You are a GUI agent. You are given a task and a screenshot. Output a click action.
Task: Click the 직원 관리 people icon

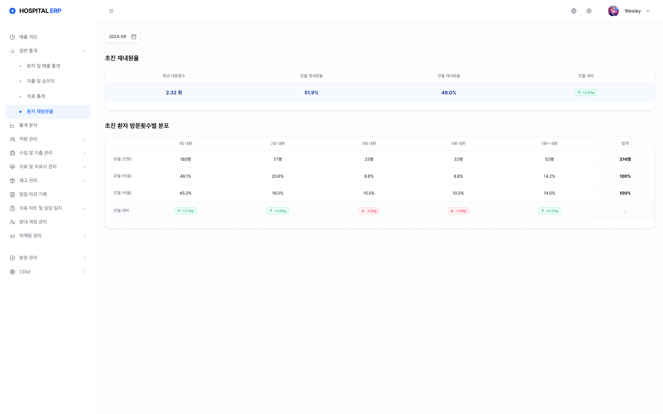click(x=12, y=139)
